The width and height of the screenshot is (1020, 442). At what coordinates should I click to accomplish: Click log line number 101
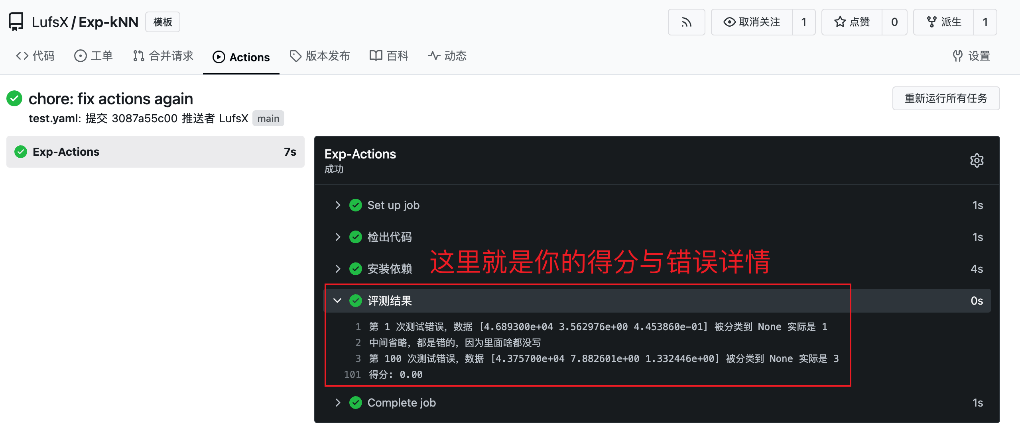[x=352, y=375]
